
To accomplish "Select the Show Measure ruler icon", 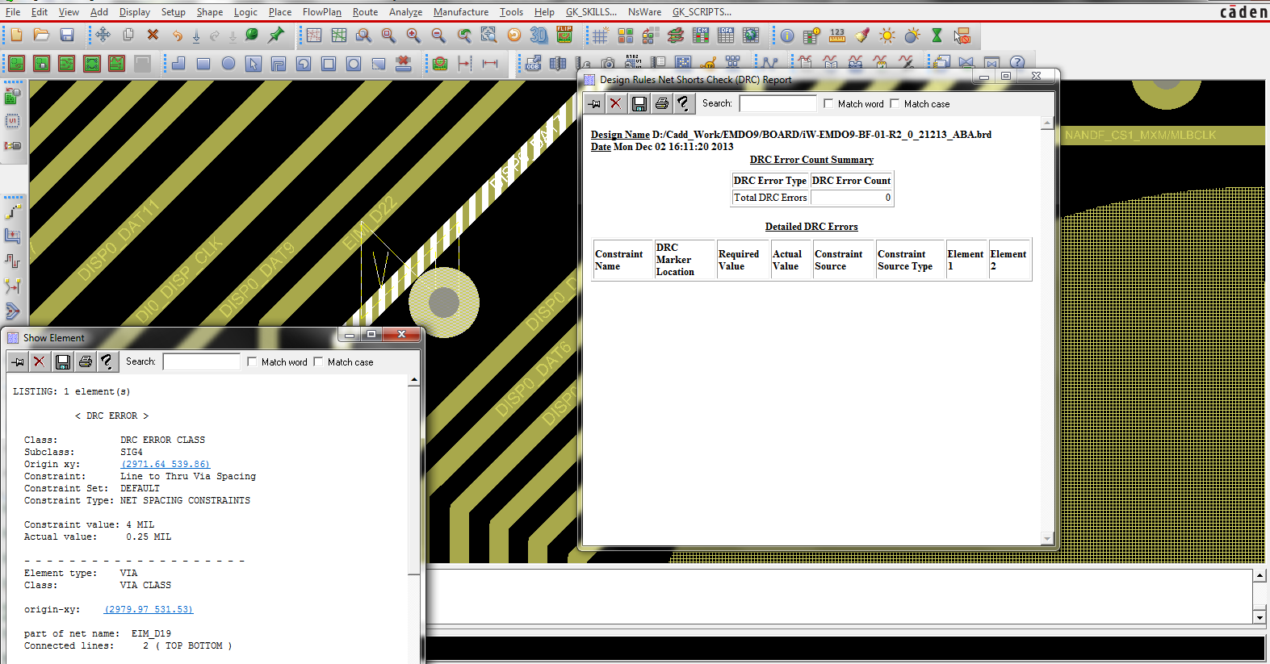I will 837,35.
